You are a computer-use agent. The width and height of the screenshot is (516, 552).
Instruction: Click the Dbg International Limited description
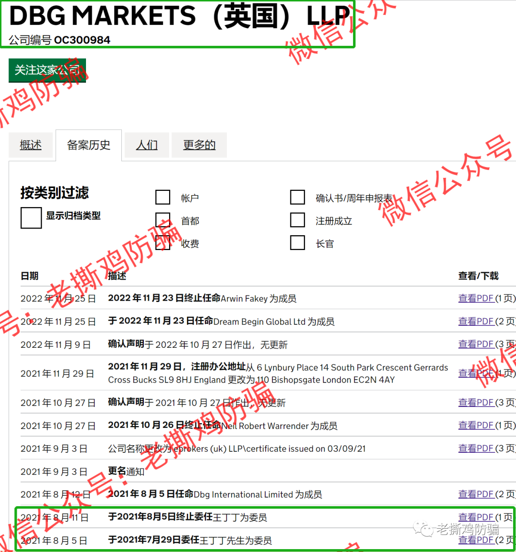[x=215, y=494]
